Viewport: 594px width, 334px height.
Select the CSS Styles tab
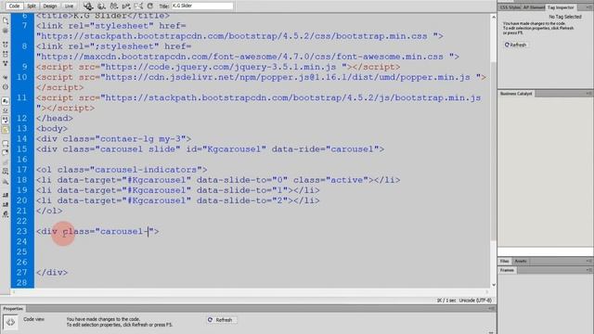[x=510, y=7]
